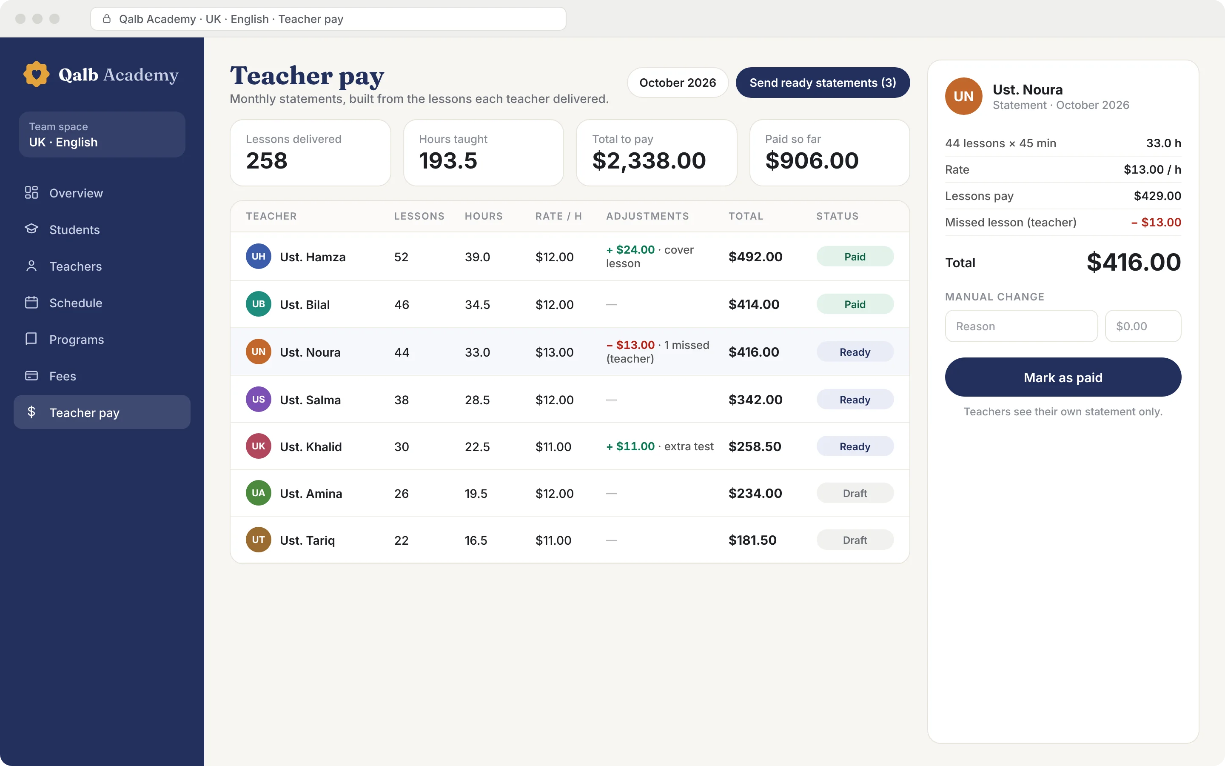Go to Overview in the sidebar

102,193
